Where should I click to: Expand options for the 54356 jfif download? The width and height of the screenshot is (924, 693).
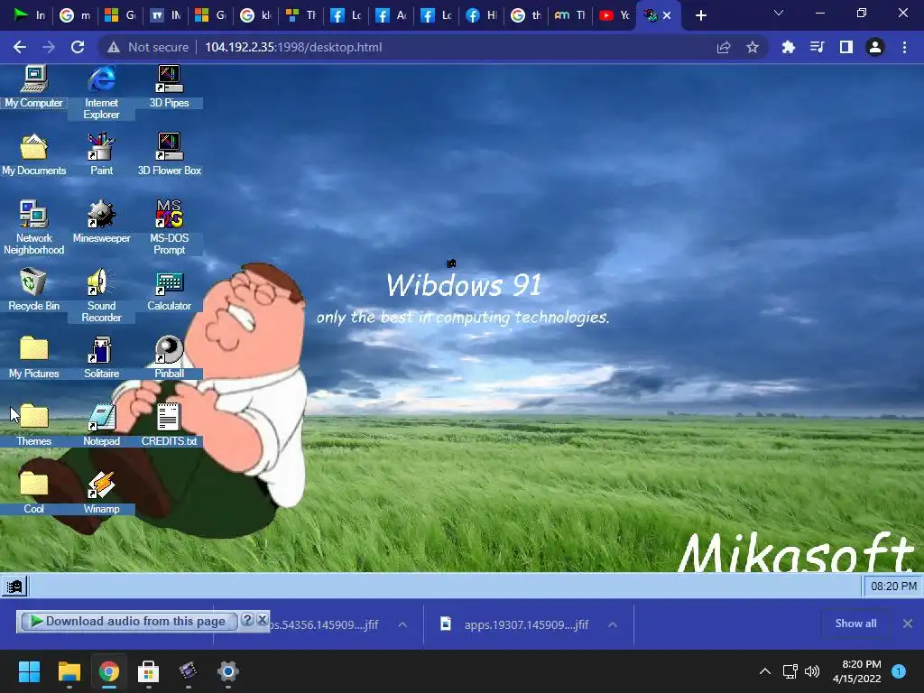[402, 624]
